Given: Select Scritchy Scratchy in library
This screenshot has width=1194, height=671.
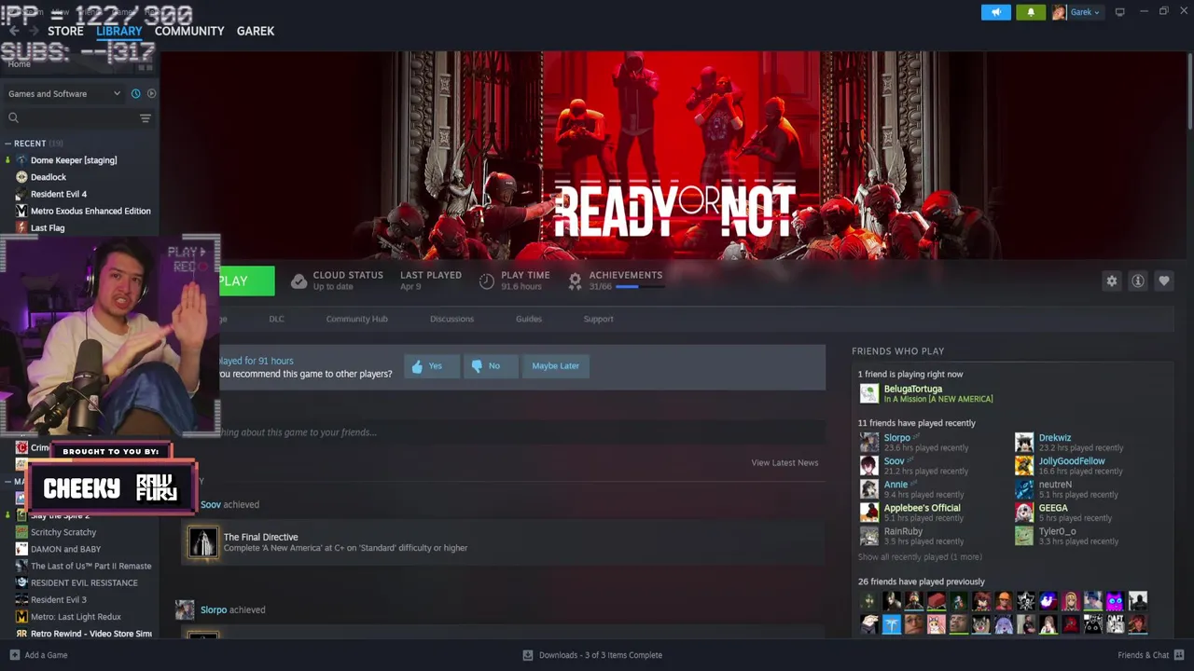Looking at the screenshot, I should pos(63,532).
